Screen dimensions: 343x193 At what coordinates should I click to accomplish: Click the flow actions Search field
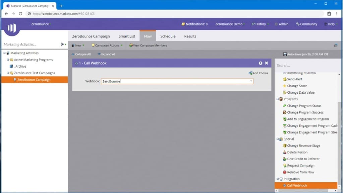306,66
